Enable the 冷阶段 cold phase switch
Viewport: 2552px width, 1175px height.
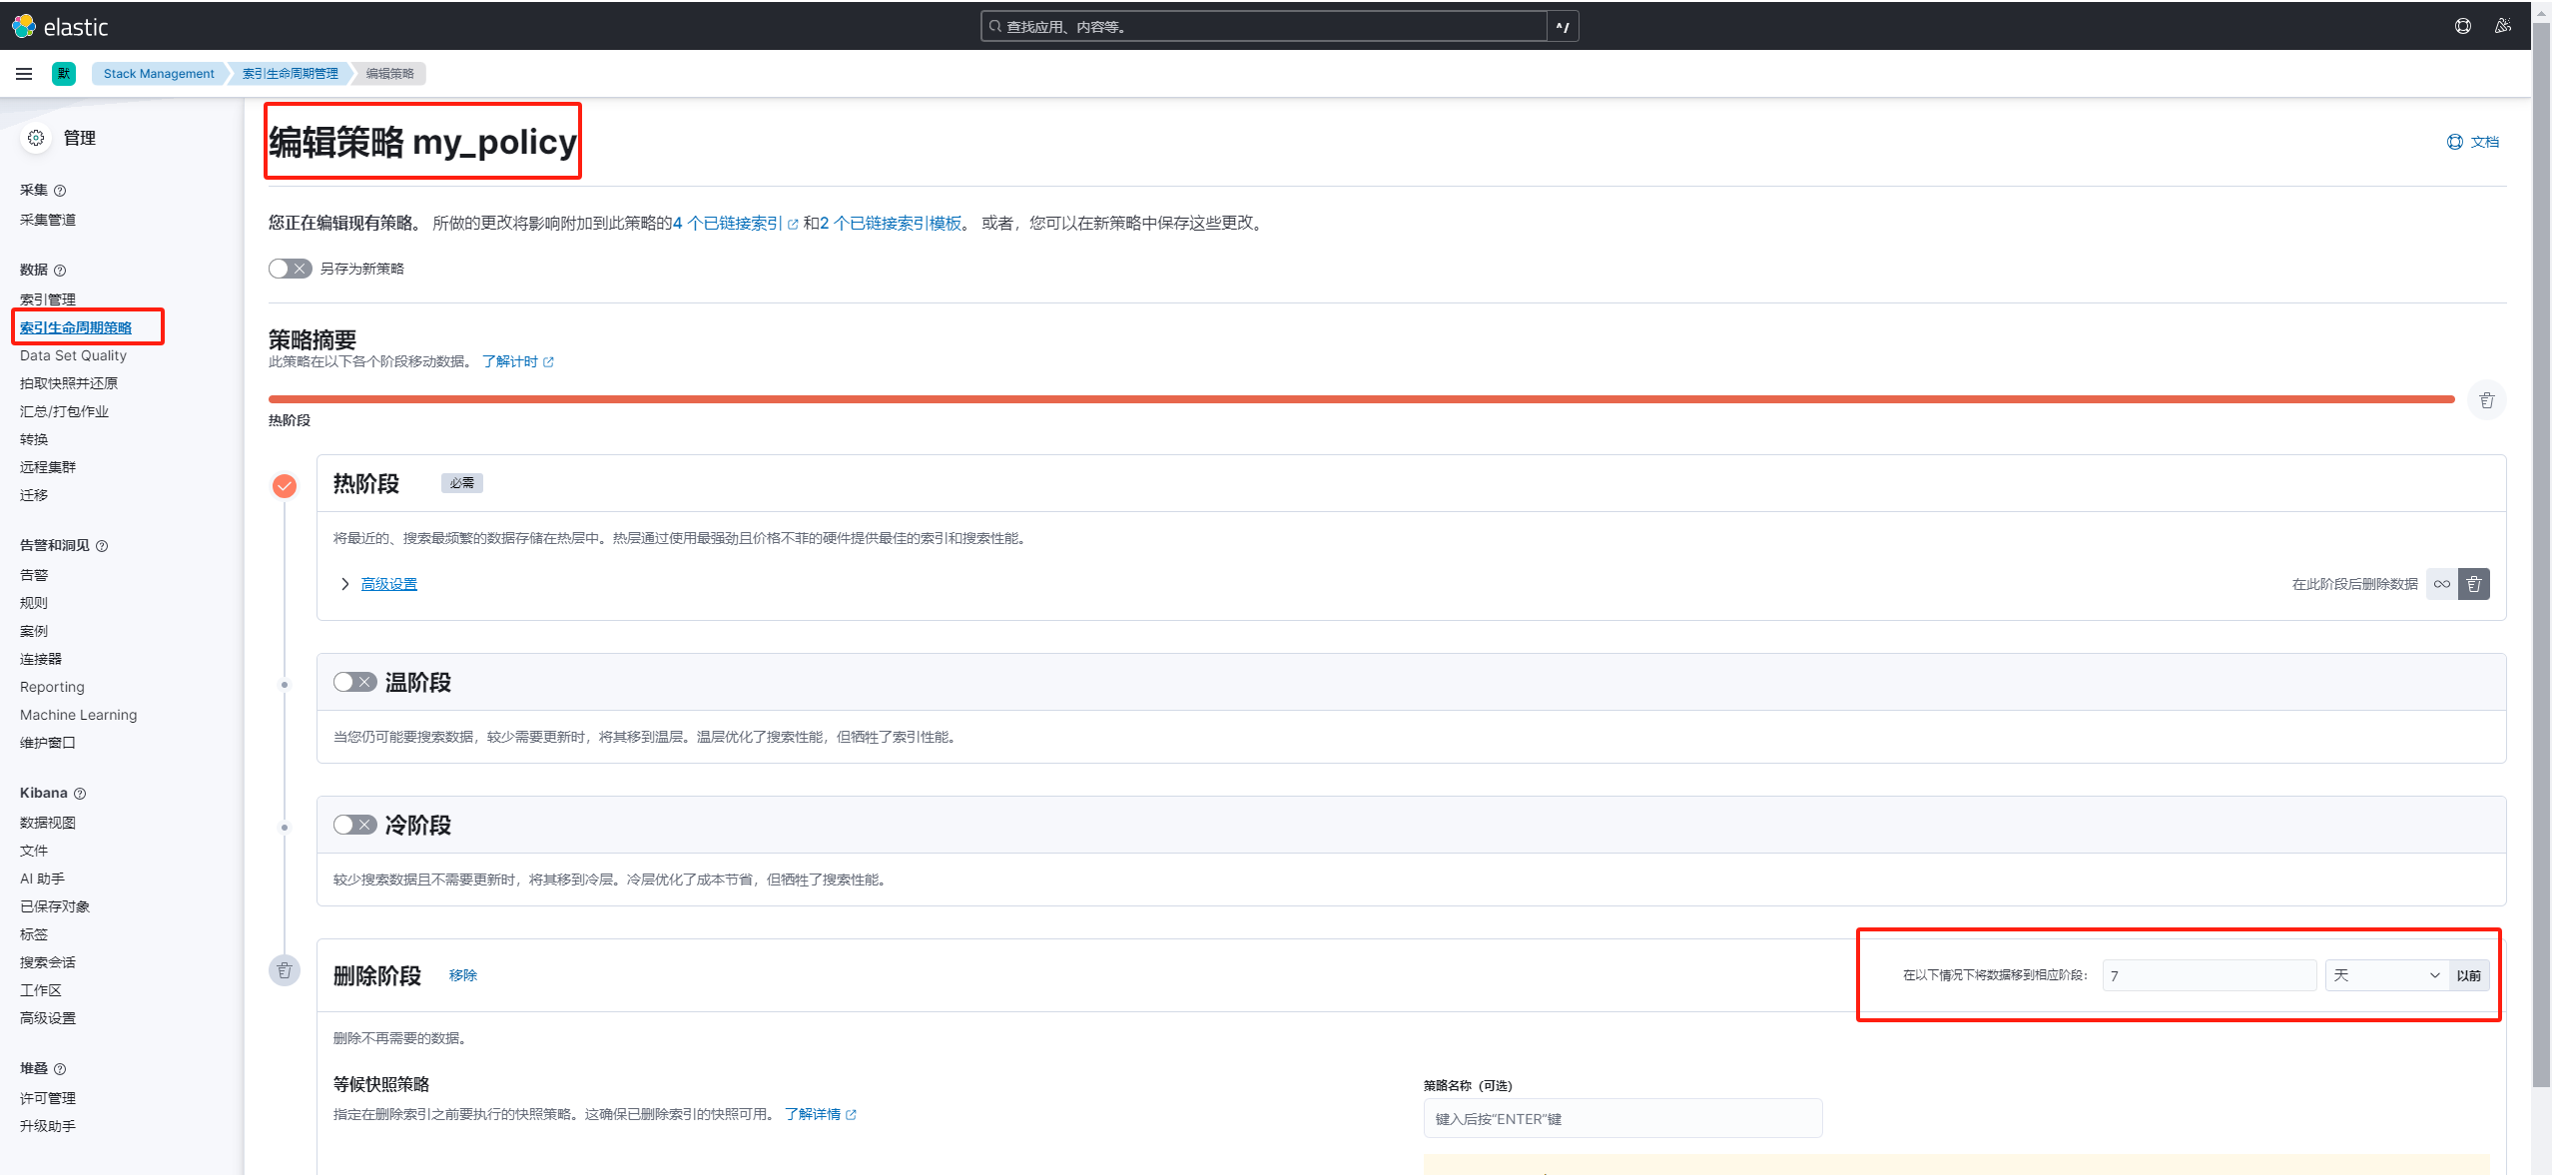(x=354, y=825)
